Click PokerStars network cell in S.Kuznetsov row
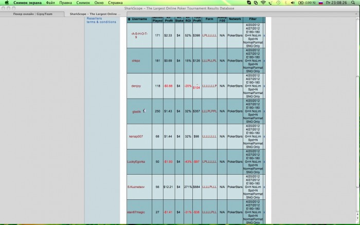Screen dimensions: 360x225 (x=235, y=187)
